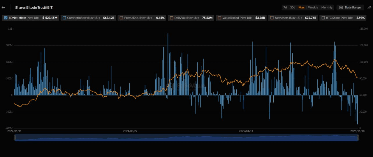373x157 pixels.
Task: Click the 30,000 right axis label
Action: point(363,112)
